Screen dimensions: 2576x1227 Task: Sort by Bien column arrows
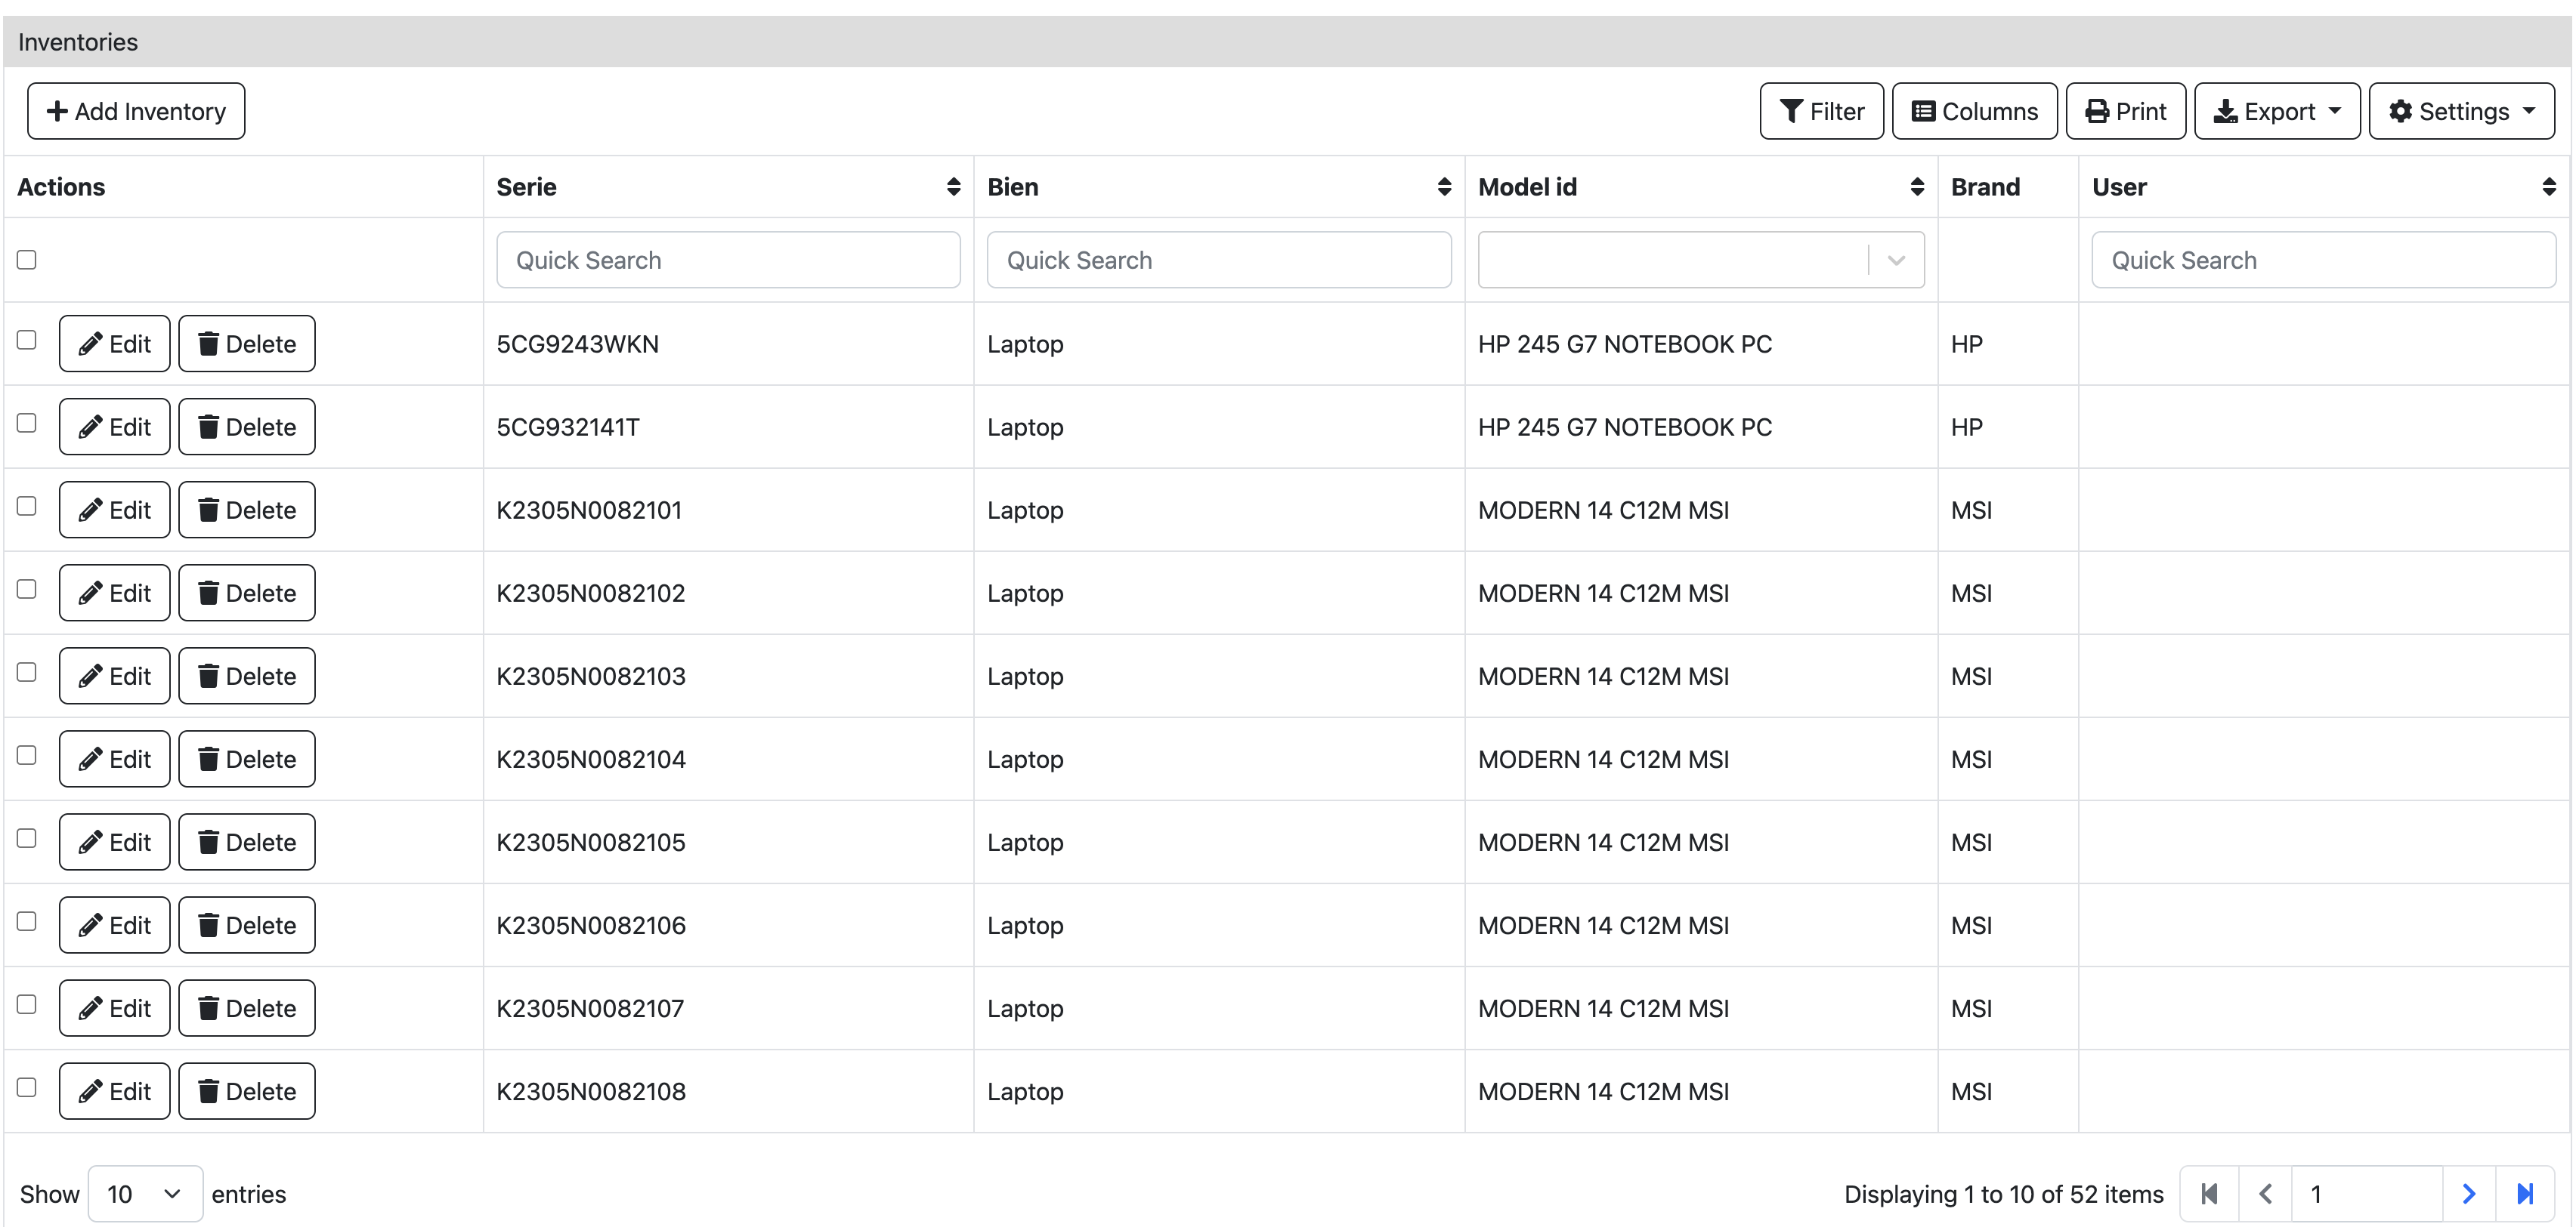[x=1443, y=187]
